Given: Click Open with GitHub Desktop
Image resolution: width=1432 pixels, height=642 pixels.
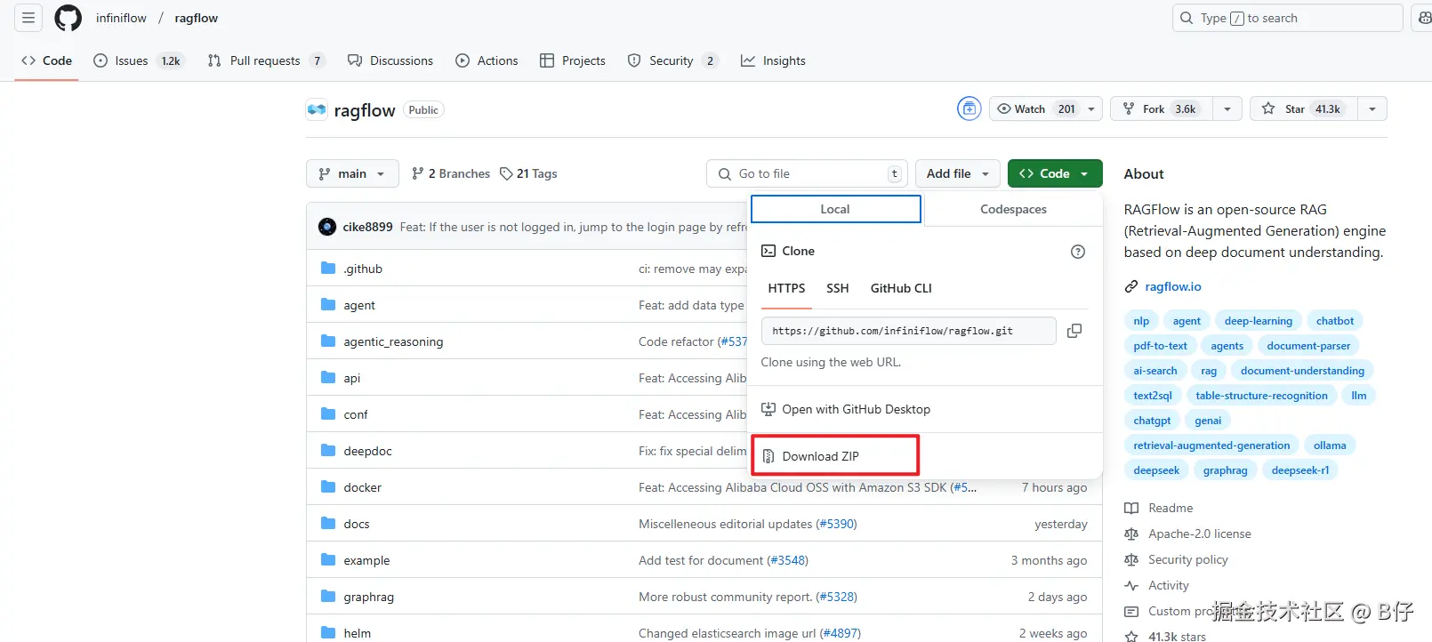Looking at the screenshot, I should click(856, 409).
